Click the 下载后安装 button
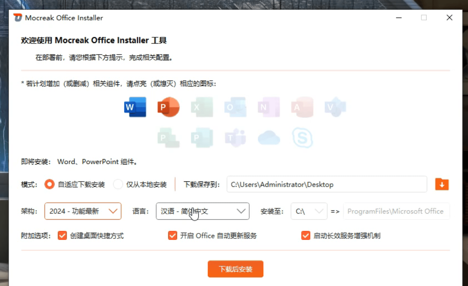The image size is (468, 286). [235, 269]
